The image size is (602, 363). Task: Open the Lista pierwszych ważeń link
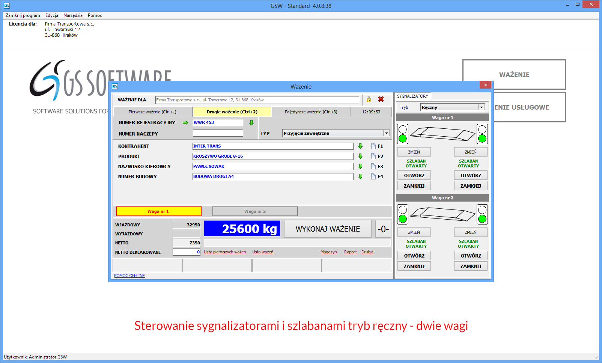point(225,252)
